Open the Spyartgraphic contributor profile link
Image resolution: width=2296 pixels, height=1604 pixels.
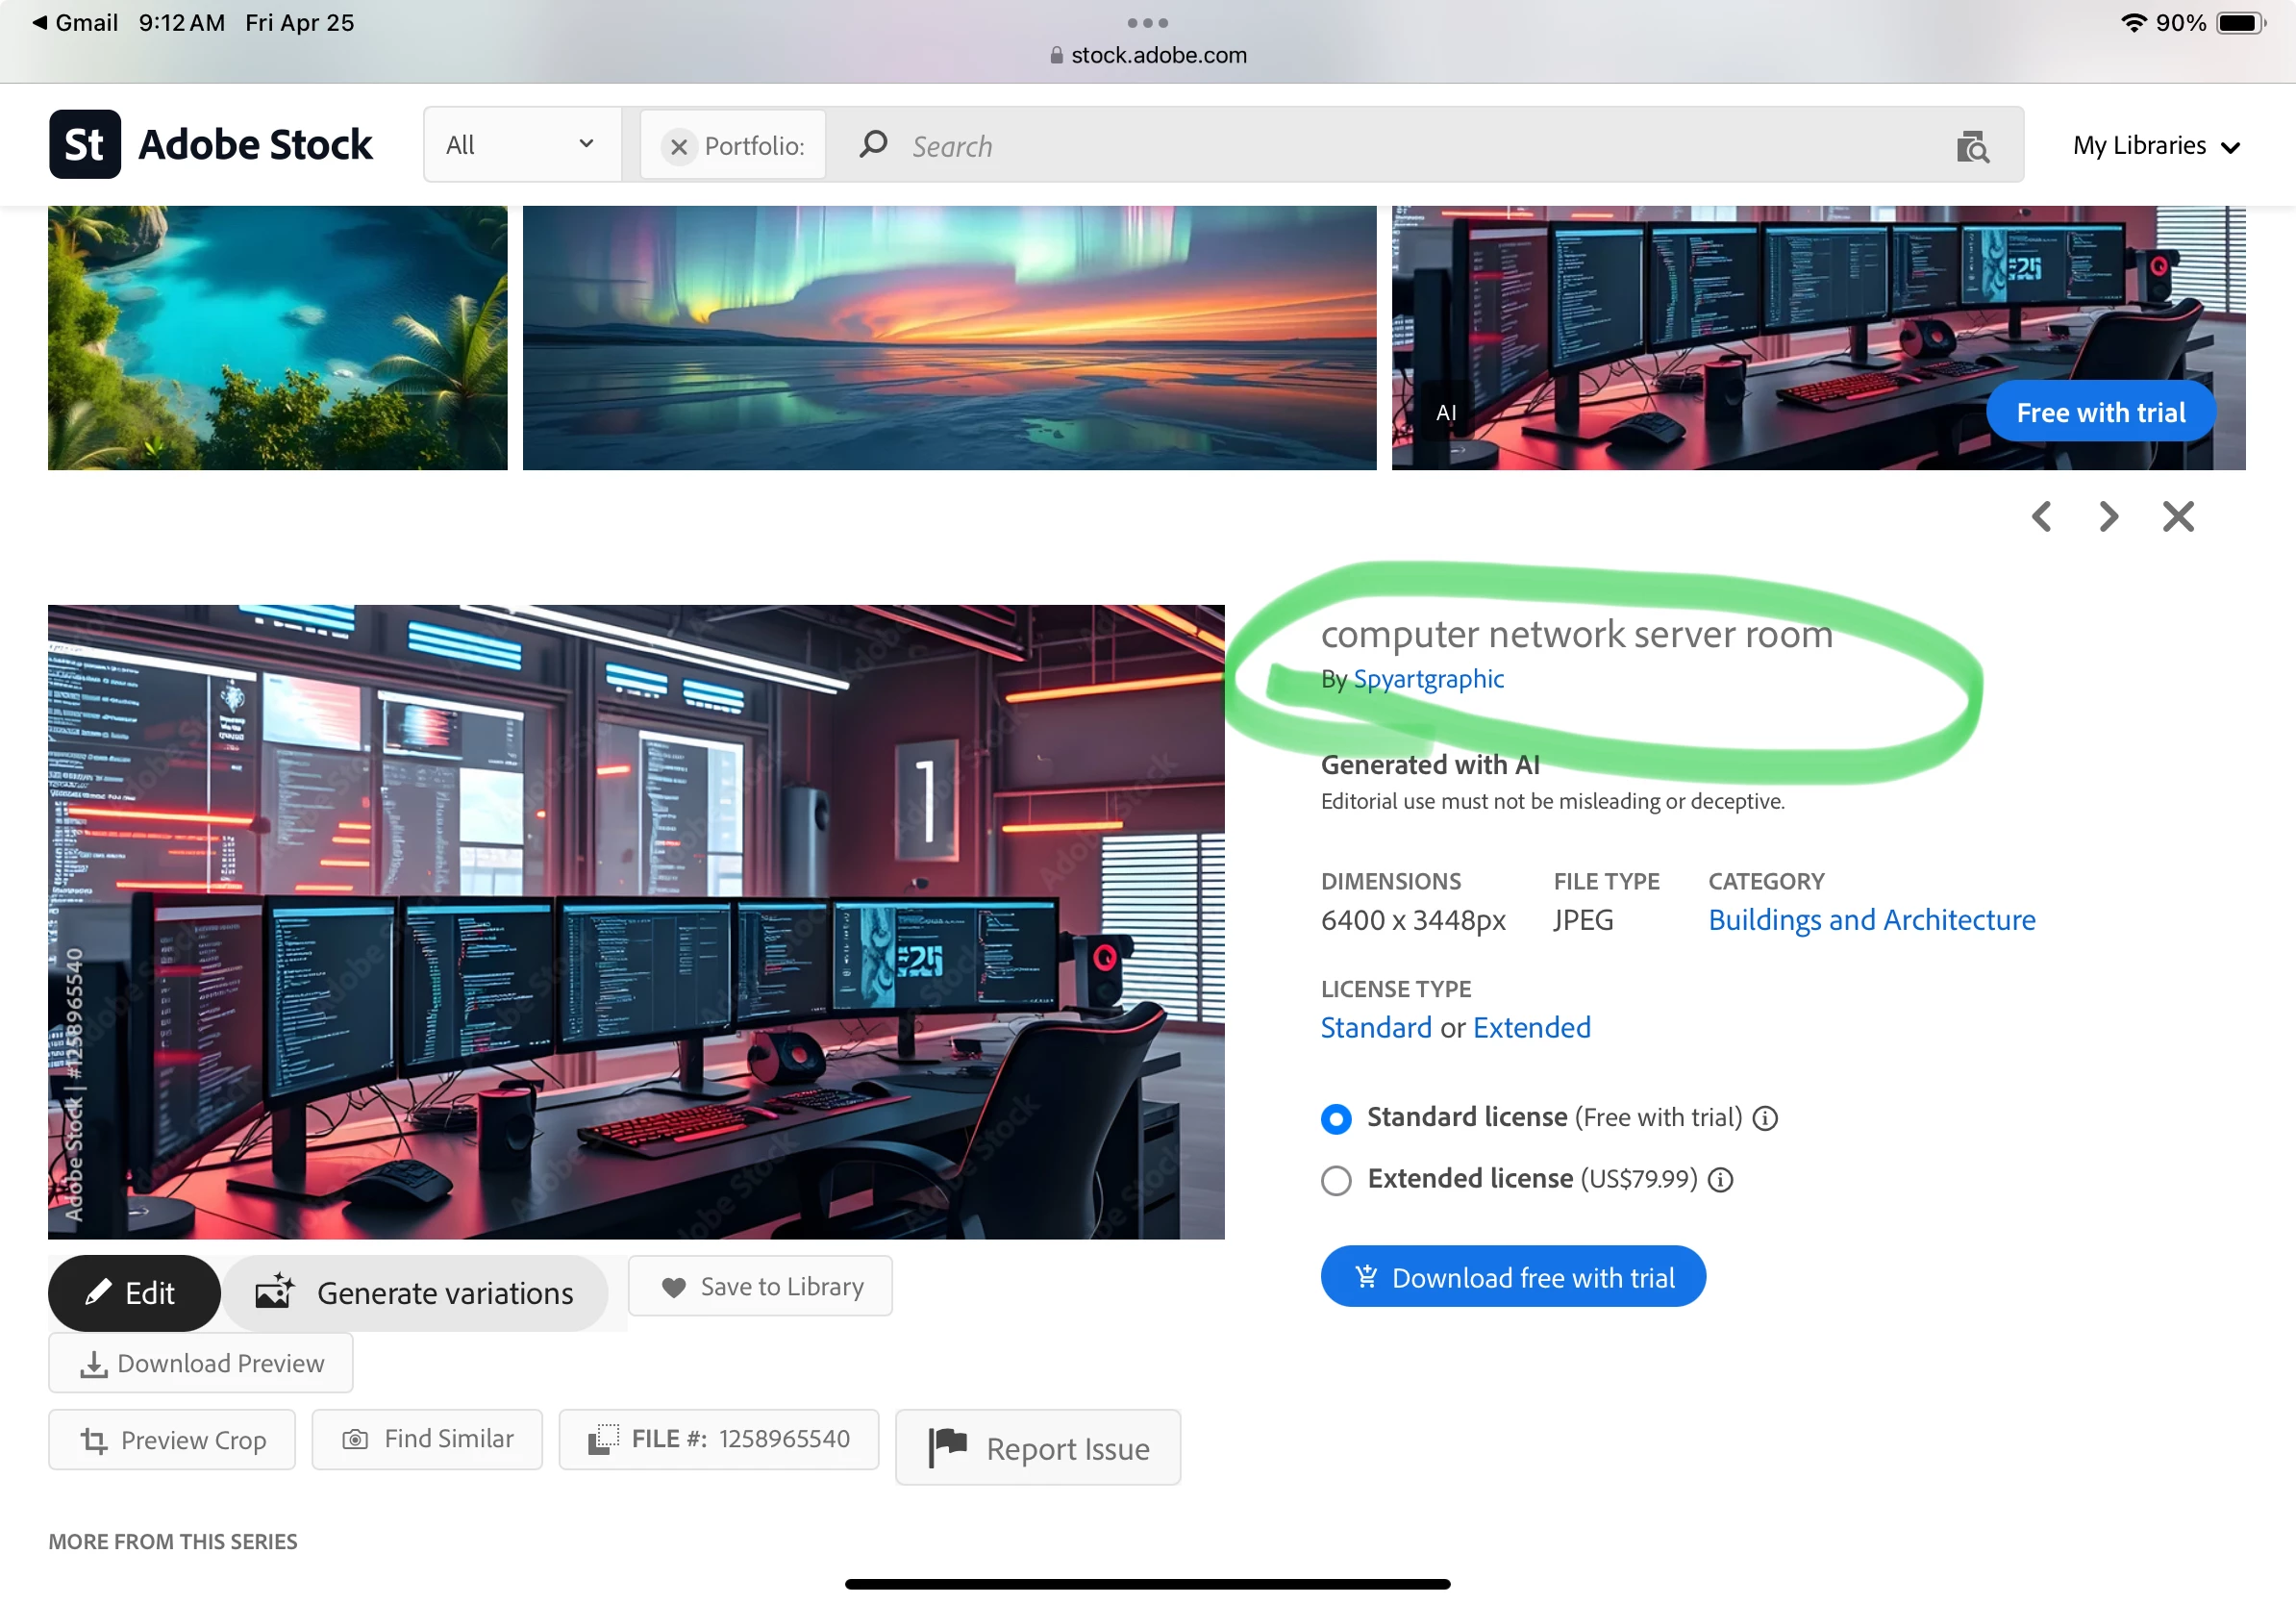point(1428,679)
